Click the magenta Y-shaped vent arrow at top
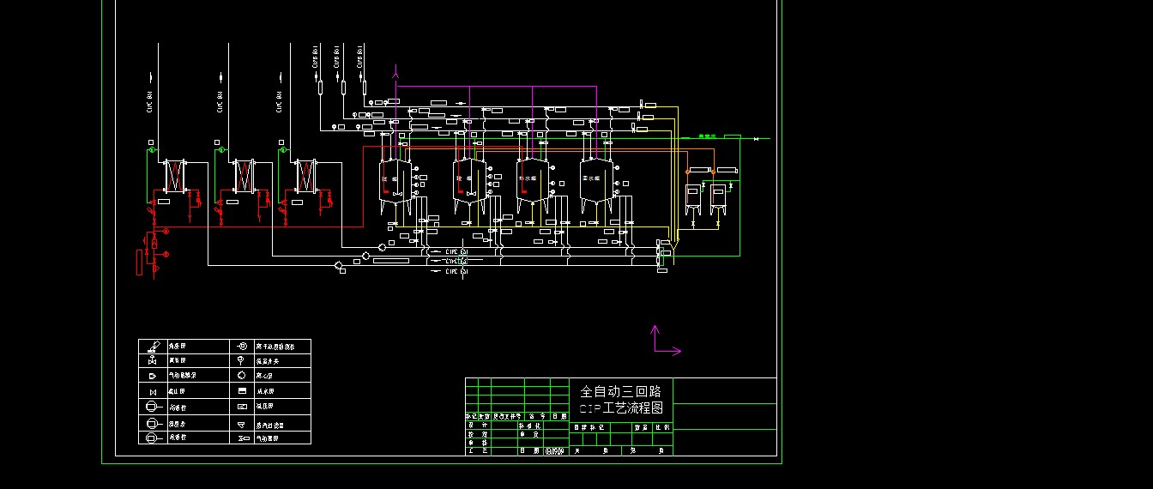The height and width of the screenshot is (489, 1153). click(395, 72)
